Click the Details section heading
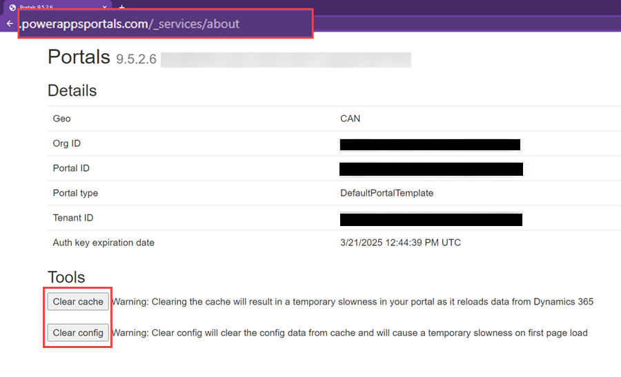Image resolution: width=621 pixels, height=377 pixels. 72,90
